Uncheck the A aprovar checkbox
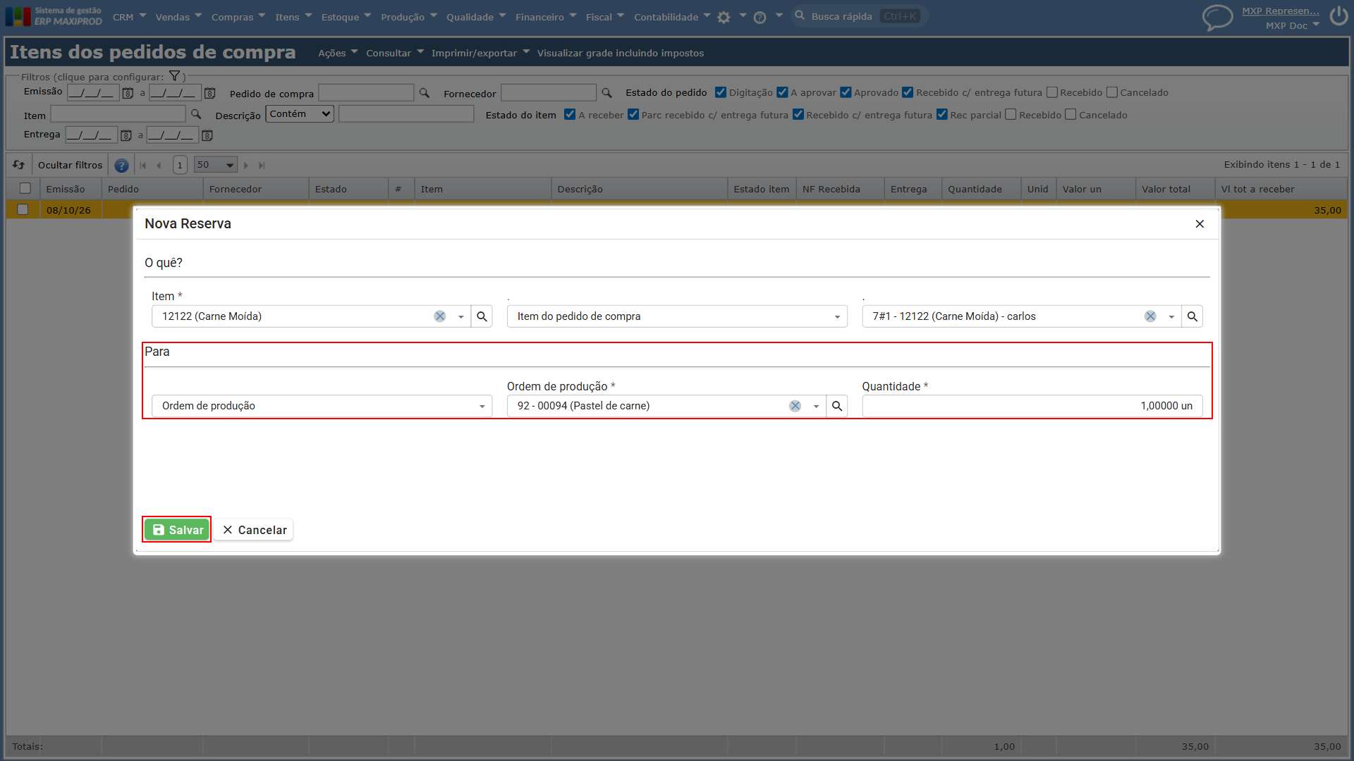The image size is (1354, 761). 782,92
